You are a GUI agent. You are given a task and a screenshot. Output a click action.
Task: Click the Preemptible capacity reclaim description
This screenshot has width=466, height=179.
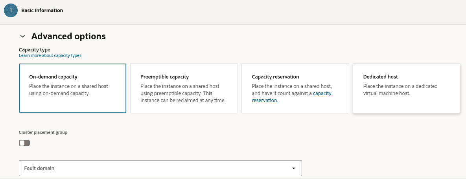184,97
